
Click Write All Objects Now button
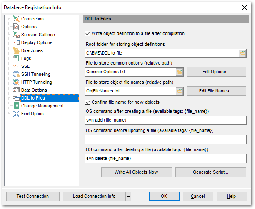[x=136, y=172]
